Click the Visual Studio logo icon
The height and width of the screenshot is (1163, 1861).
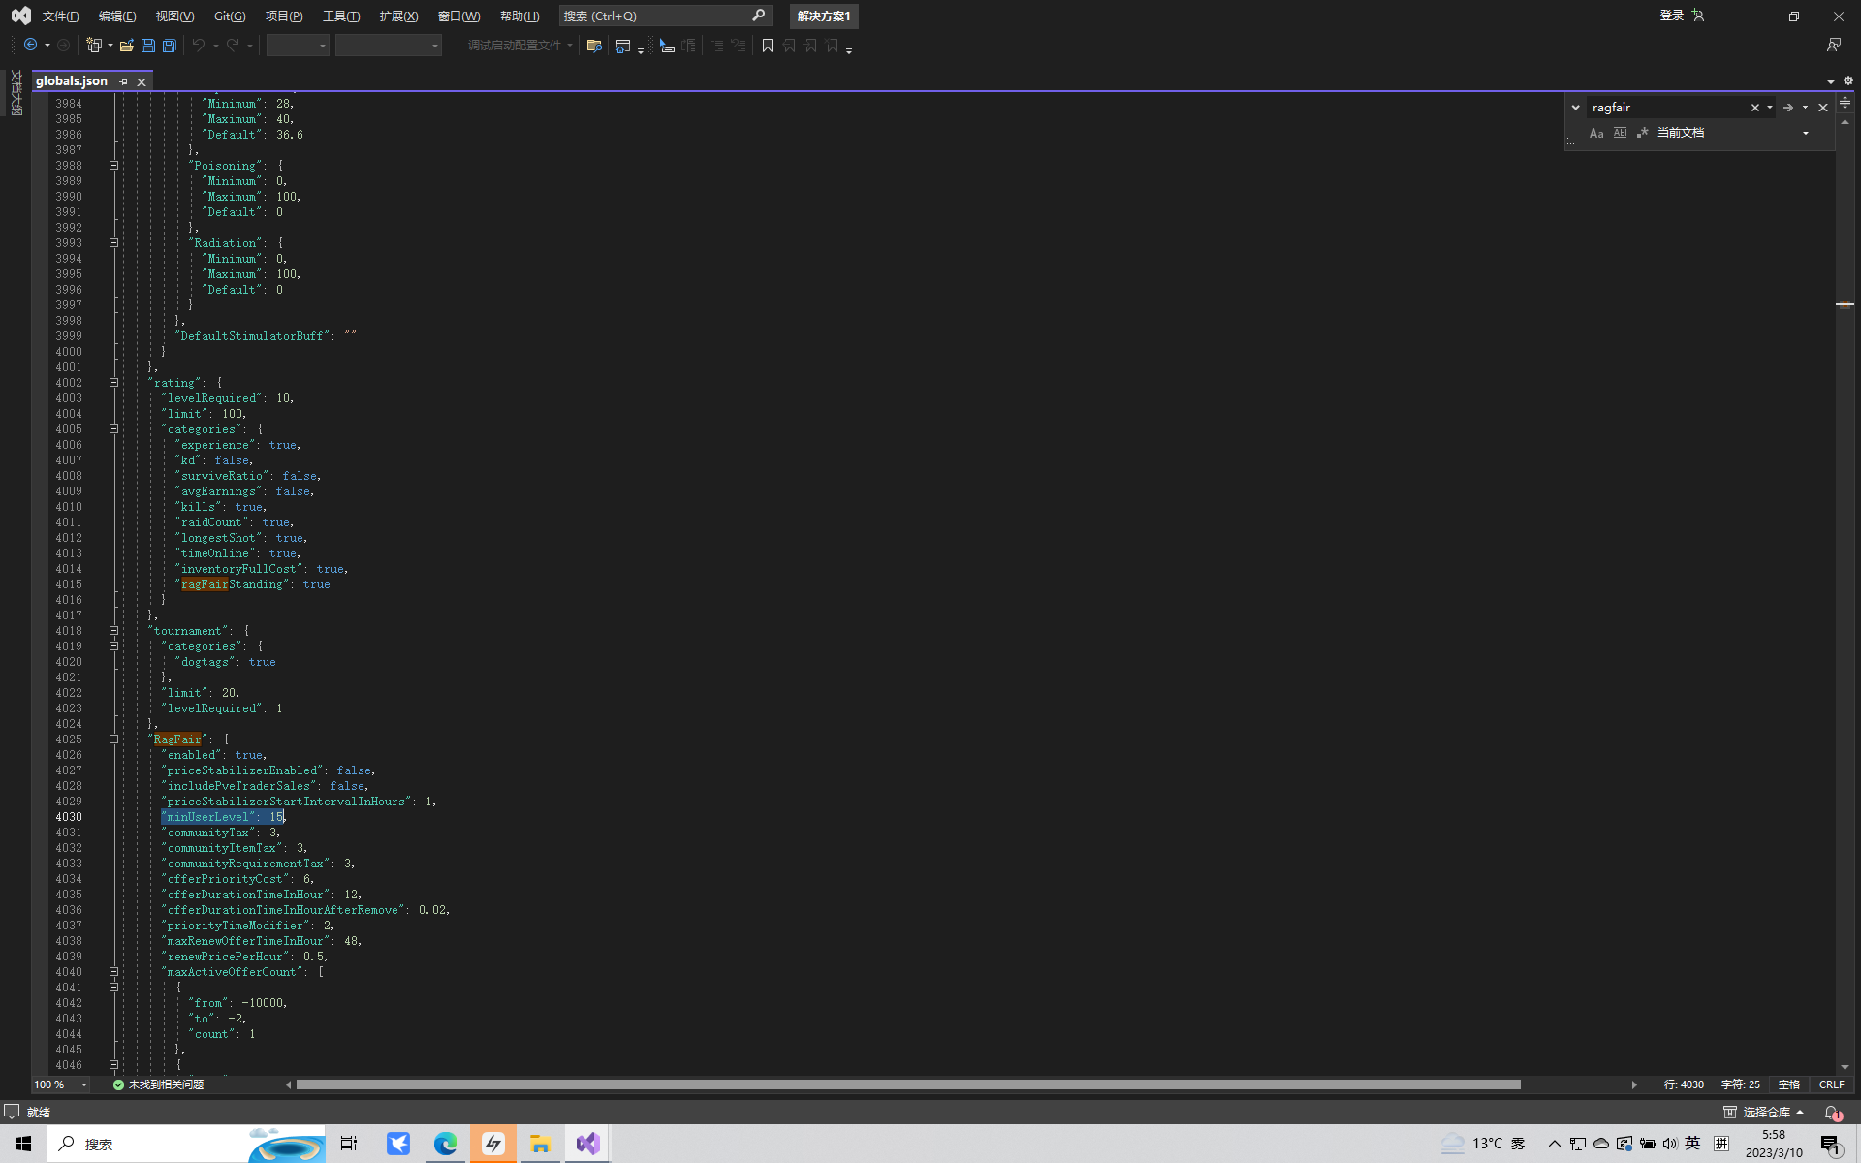click(x=20, y=16)
